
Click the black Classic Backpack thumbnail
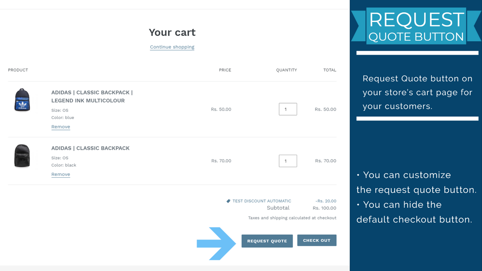click(x=22, y=155)
